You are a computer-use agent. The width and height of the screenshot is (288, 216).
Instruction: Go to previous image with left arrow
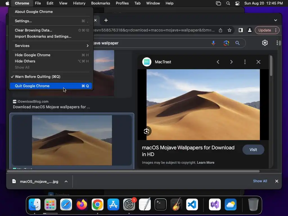click(218, 62)
